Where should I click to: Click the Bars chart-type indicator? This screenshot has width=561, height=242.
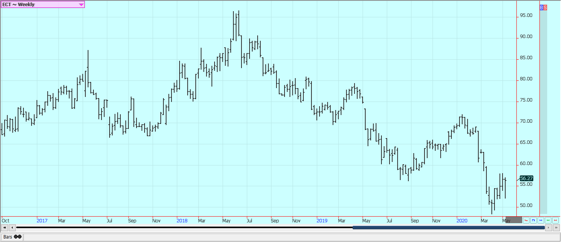click(12, 237)
